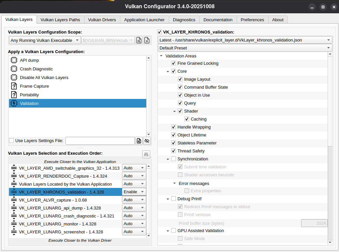Viewport: 339px width, 252px height.
Task: Open the Enable dropdown for VK_LAYER_KHRONOS_validation
Action: [x=134, y=192]
